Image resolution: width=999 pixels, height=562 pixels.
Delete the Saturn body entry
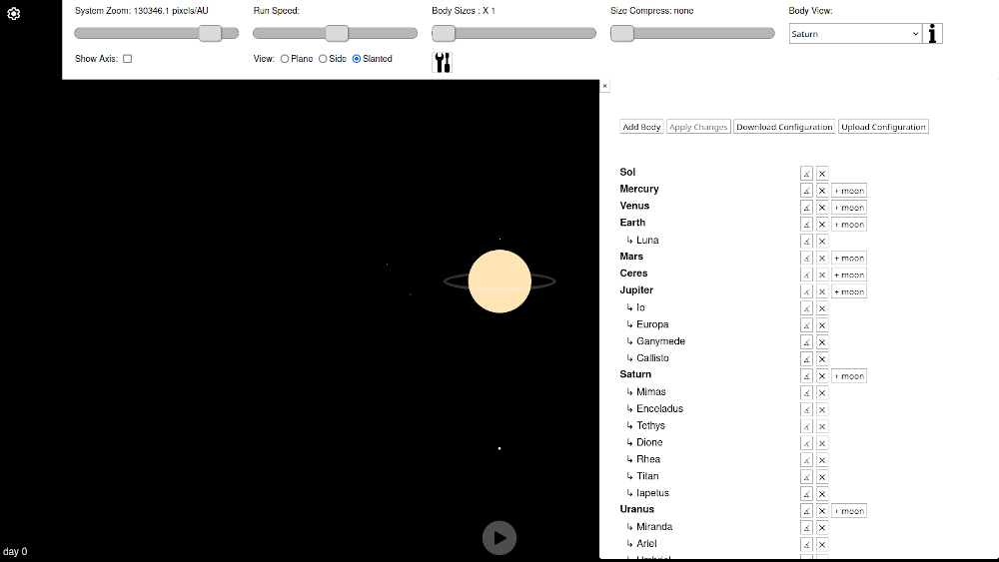pyautogui.click(x=822, y=376)
